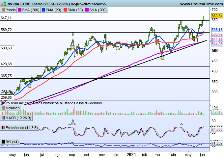The image size is (224, 158).
Task: Select the 589,72 level label
Action: coord(7,30)
